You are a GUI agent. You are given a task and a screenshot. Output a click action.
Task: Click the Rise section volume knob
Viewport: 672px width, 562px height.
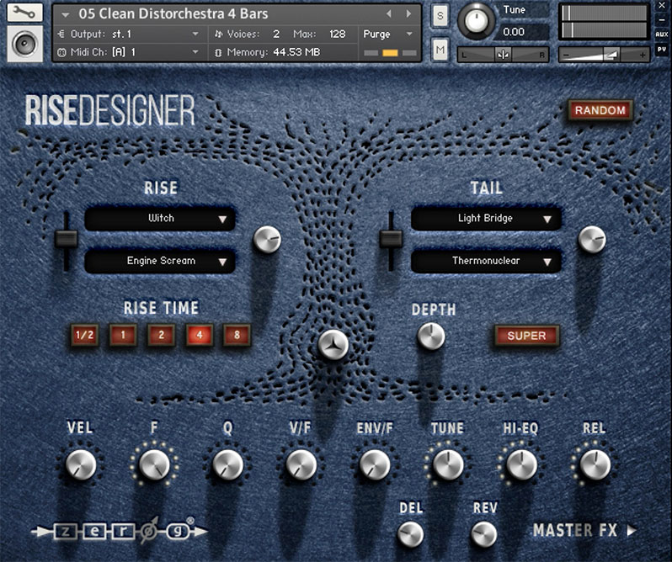[267, 239]
